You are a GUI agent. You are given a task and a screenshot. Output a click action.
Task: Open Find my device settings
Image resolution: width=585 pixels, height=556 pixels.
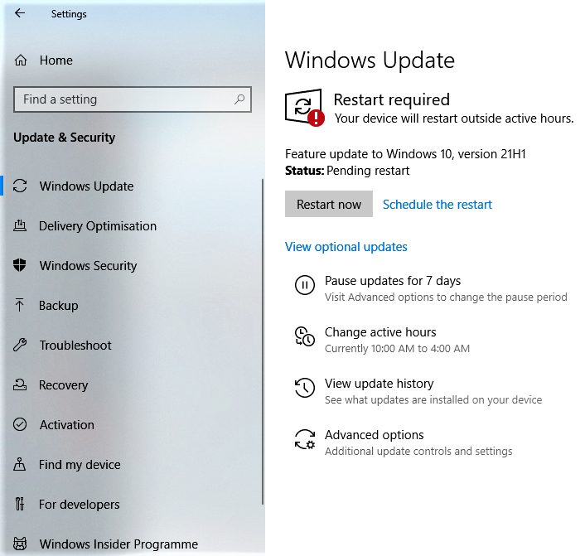(80, 465)
